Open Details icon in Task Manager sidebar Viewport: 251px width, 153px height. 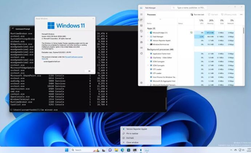tap(142, 48)
